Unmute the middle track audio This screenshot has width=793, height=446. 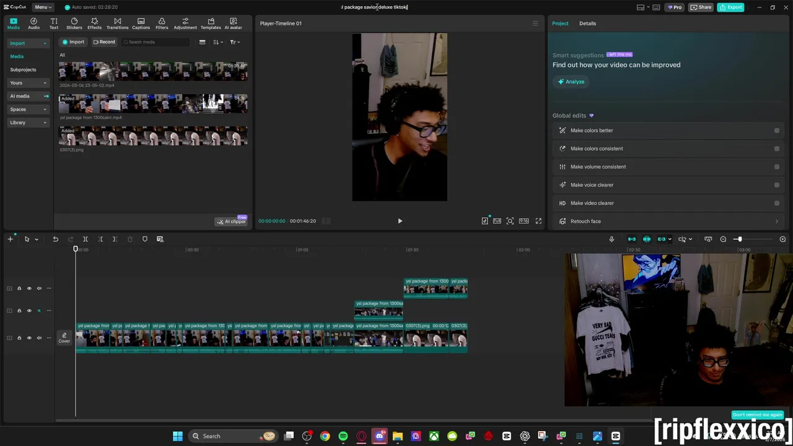click(39, 310)
